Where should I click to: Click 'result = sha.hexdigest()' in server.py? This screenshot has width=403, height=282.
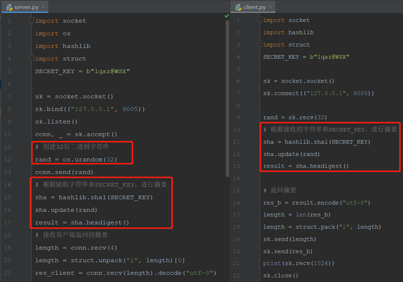coord(82,223)
